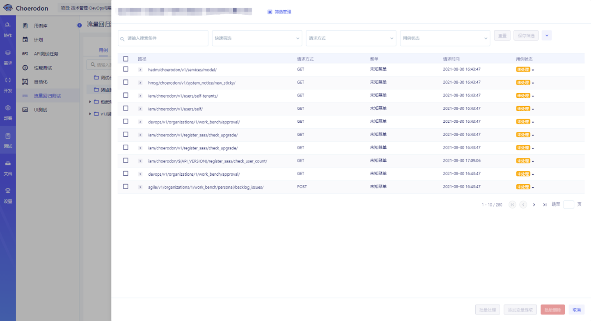Viewport: 591px width, 321px height.
Task: Click the 取消 button
Action: click(x=577, y=310)
